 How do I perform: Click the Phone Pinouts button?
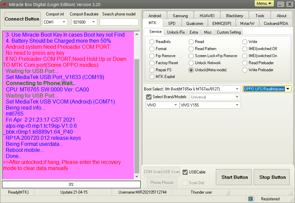162,182
